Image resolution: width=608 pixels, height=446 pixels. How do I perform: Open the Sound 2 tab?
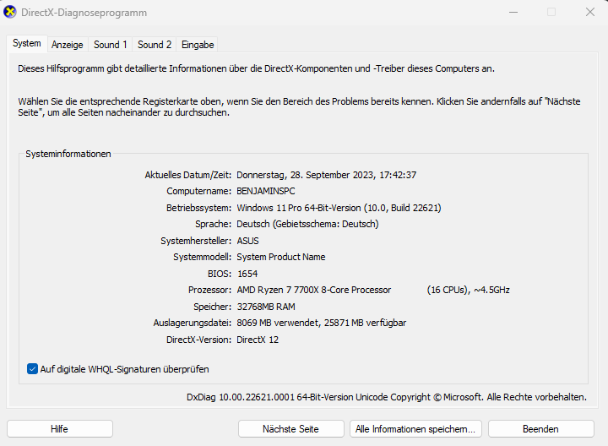pyautogui.click(x=155, y=45)
